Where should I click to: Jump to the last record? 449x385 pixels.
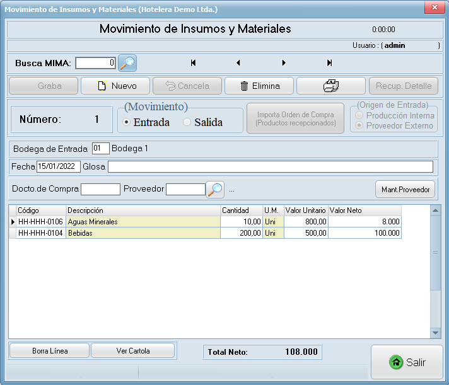[329, 62]
